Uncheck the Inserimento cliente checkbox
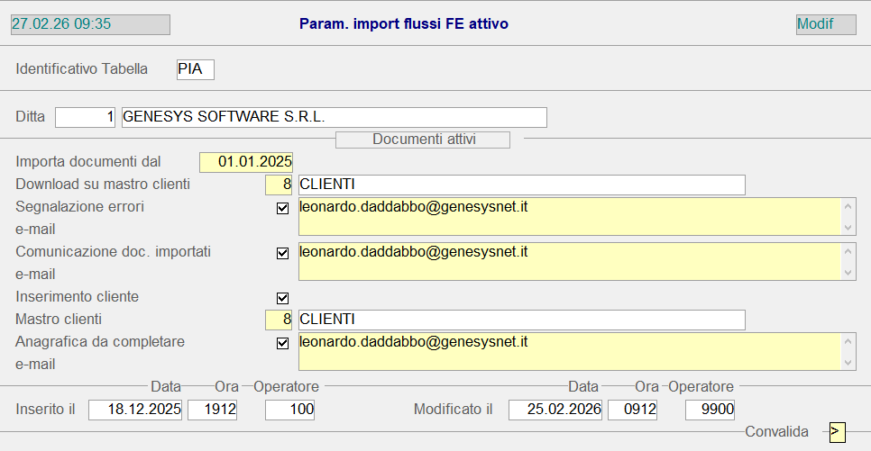This screenshot has width=871, height=451. click(282, 298)
